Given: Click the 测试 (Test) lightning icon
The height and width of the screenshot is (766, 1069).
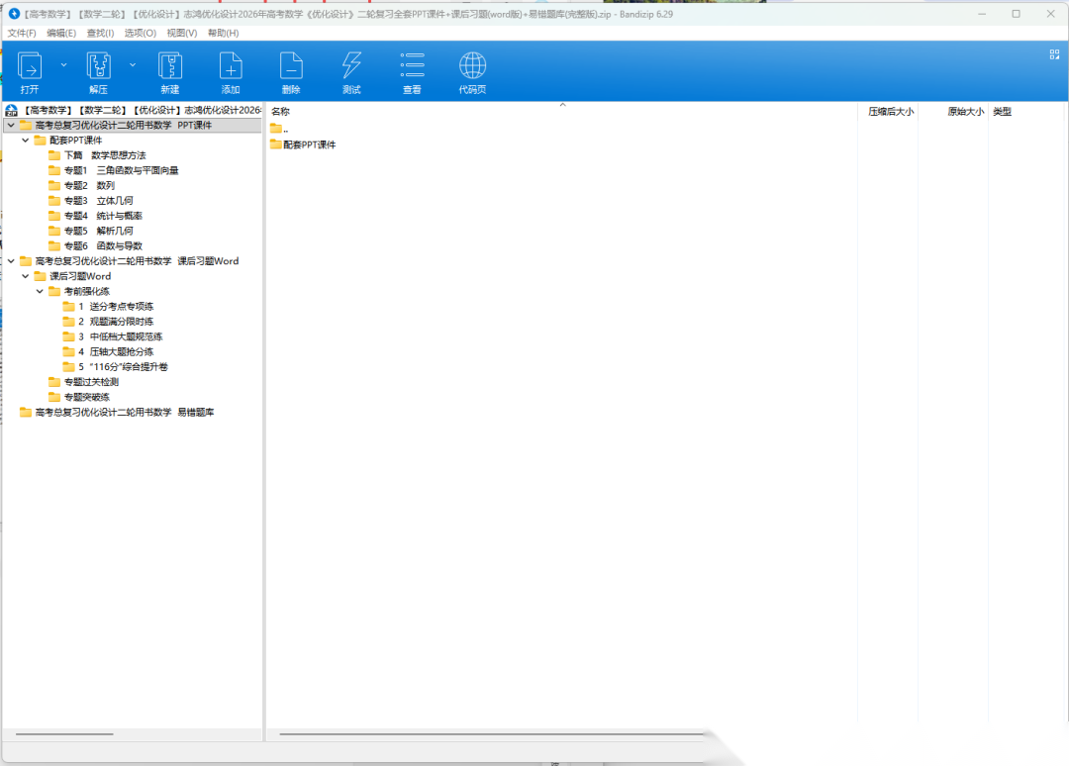Looking at the screenshot, I should [351, 66].
